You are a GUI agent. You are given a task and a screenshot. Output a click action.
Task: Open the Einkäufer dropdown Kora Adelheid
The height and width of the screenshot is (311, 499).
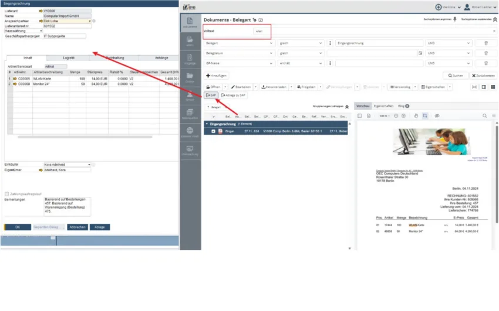pos(89,165)
